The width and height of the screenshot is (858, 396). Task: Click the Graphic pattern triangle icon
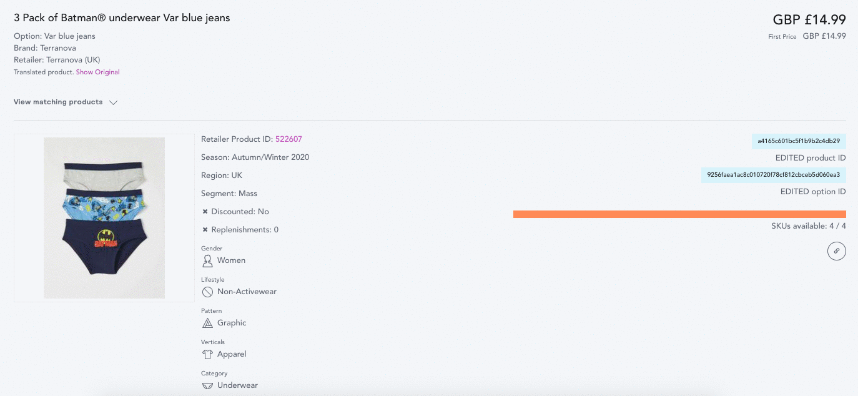pos(207,323)
